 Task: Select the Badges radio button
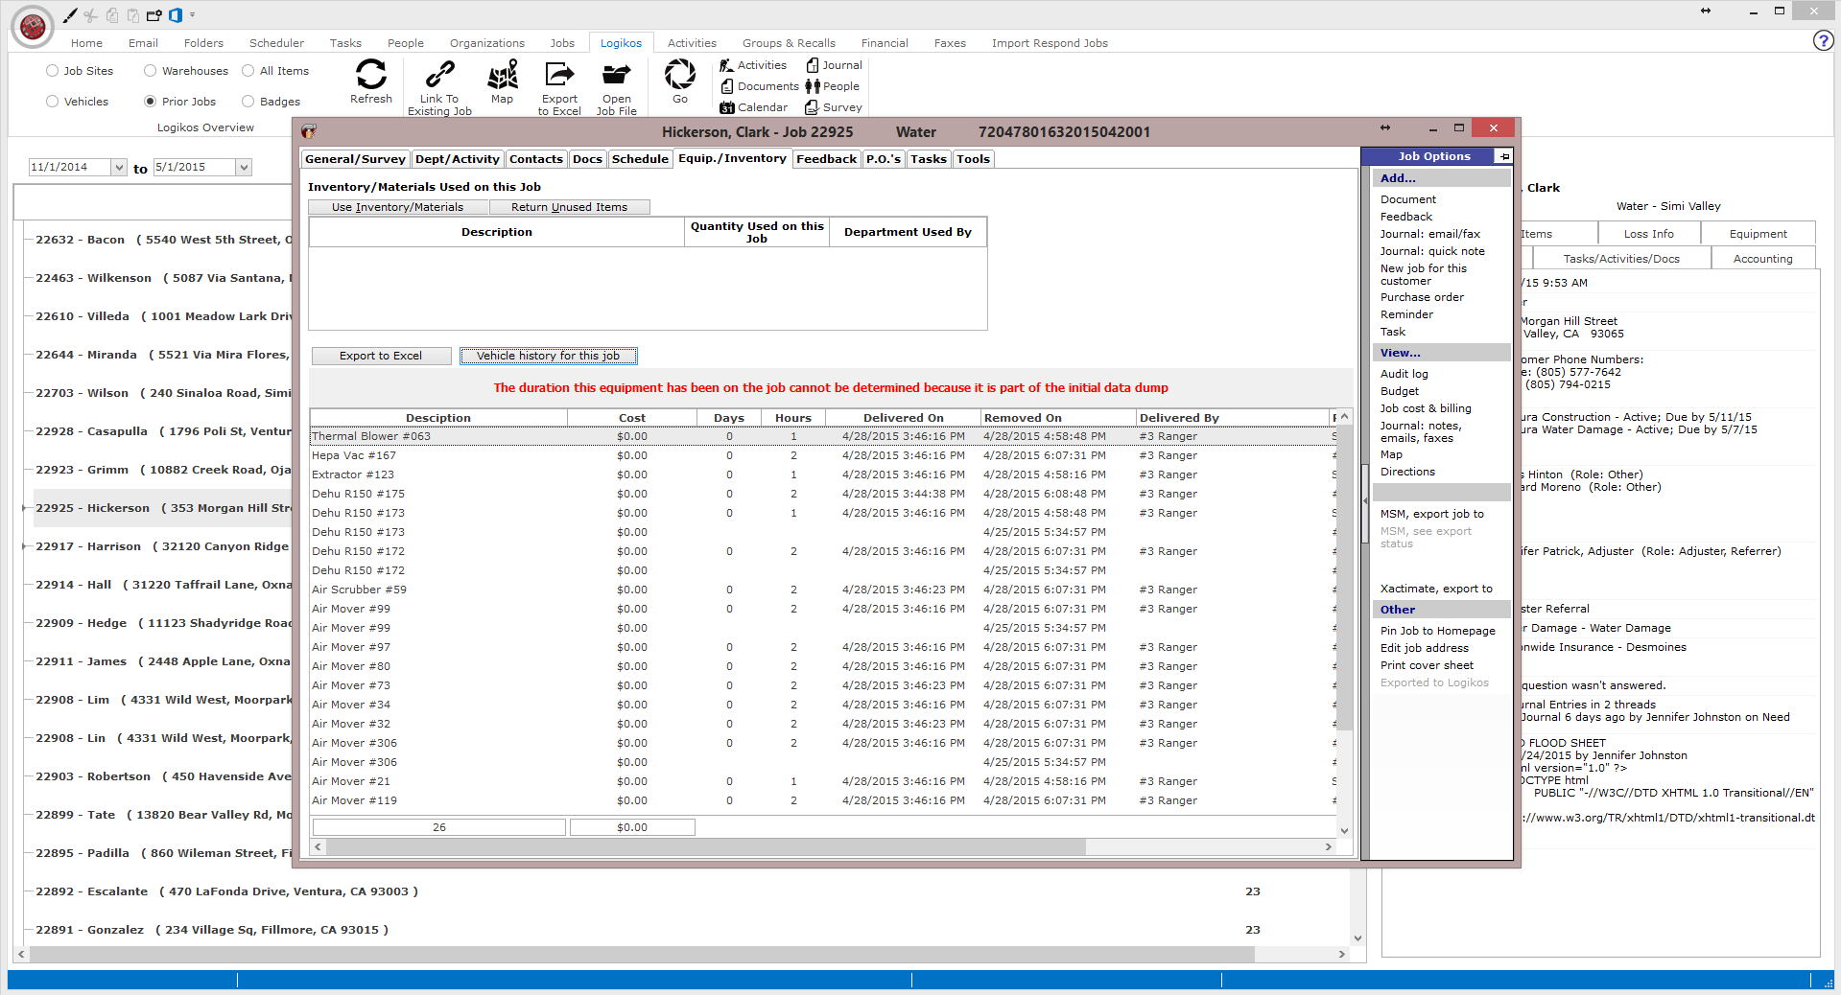coord(248,102)
